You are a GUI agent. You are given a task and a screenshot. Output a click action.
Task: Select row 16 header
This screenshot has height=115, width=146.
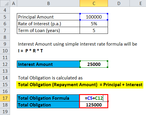(5, 91)
